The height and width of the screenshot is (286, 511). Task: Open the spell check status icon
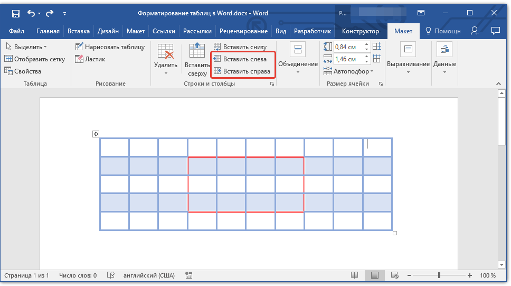click(111, 275)
